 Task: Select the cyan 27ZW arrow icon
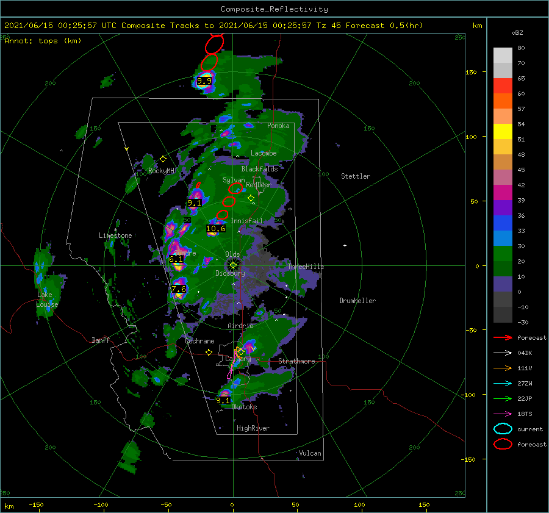[x=503, y=384]
